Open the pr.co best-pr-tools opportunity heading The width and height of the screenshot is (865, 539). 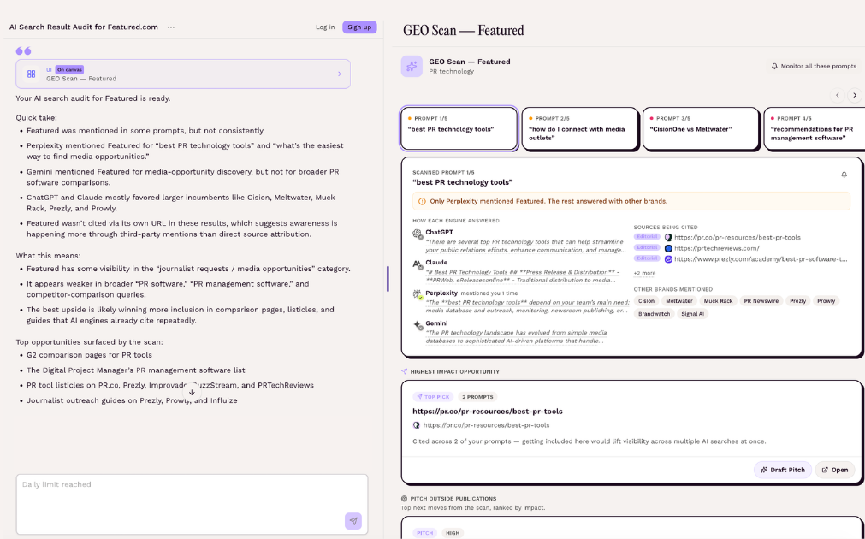tap(487, 411)
